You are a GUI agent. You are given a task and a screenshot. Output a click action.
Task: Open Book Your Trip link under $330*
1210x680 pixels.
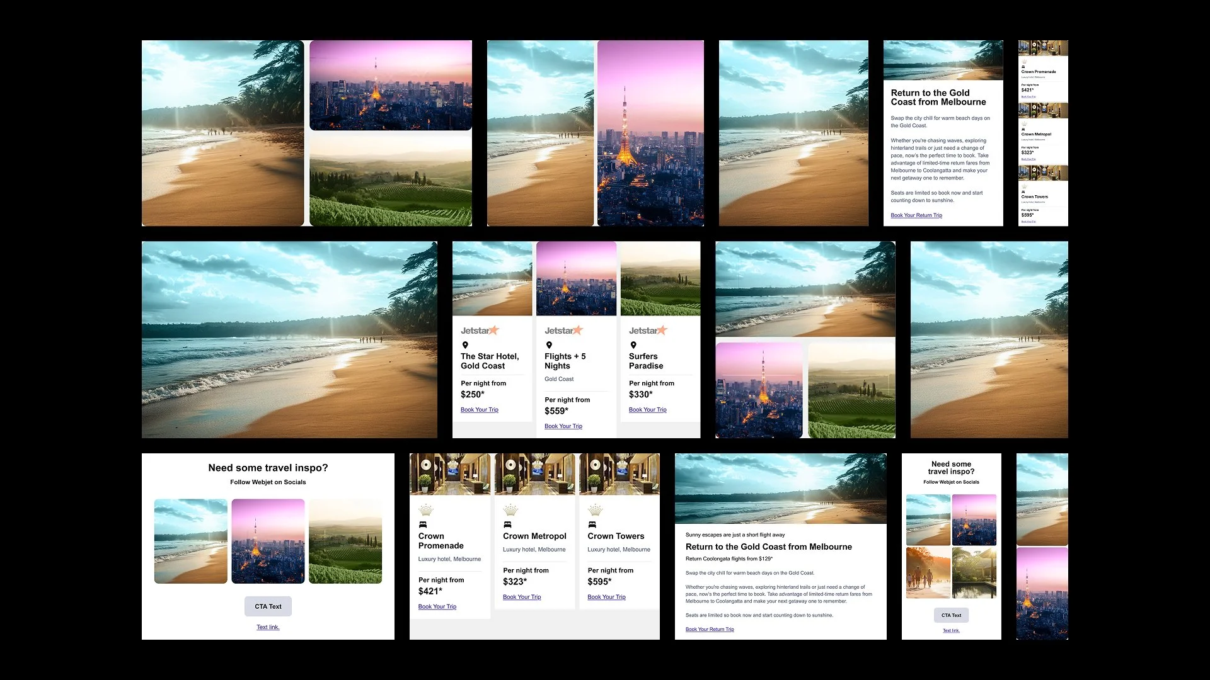pos(648,410)
